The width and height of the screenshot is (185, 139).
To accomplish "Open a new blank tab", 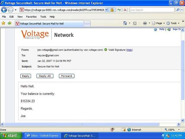I will (x=87, y=24).
